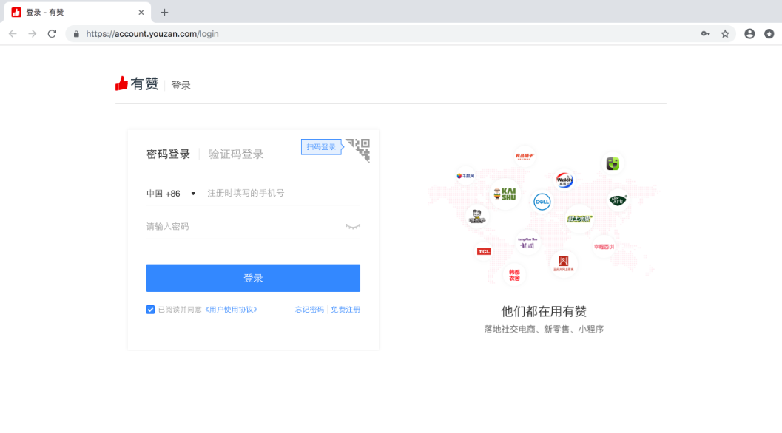Click the 扫码登录 tooltip label
782x433 pixels.
321,147
